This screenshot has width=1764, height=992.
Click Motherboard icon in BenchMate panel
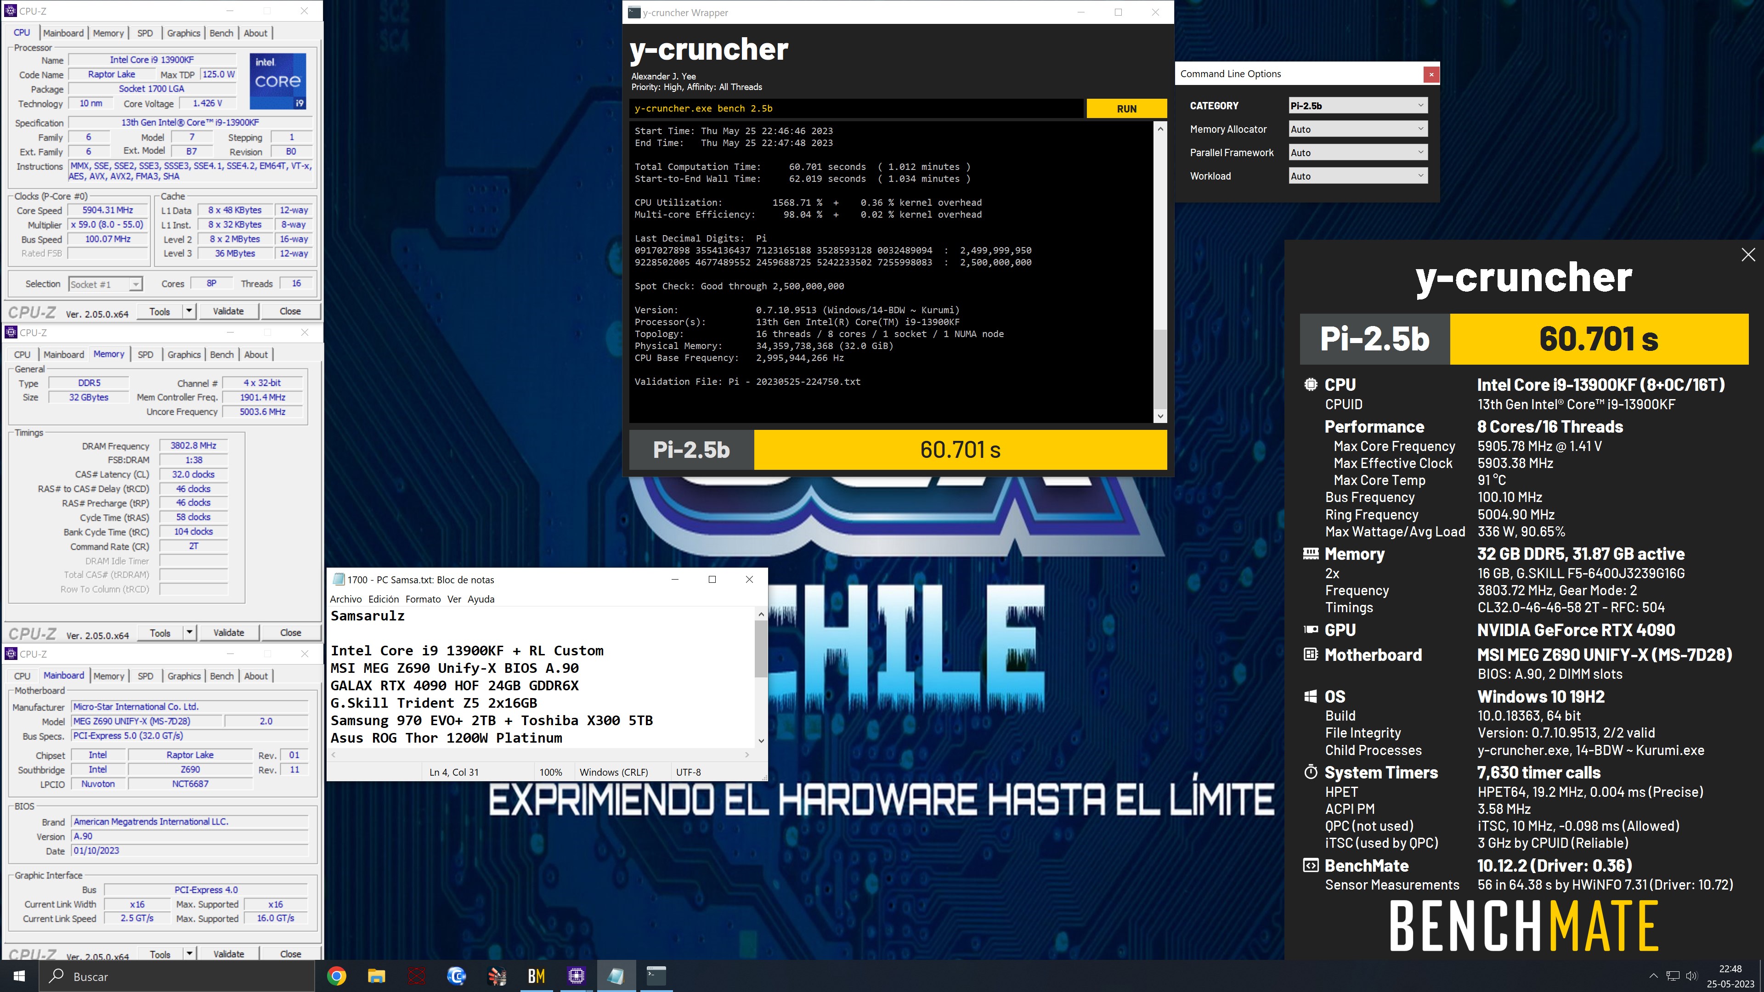[1311, 654]
